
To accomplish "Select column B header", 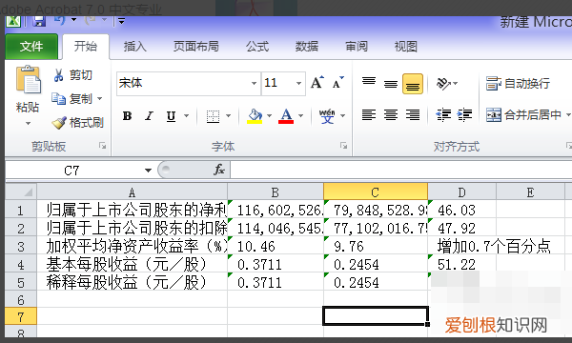I will click(x=276, y=192).
